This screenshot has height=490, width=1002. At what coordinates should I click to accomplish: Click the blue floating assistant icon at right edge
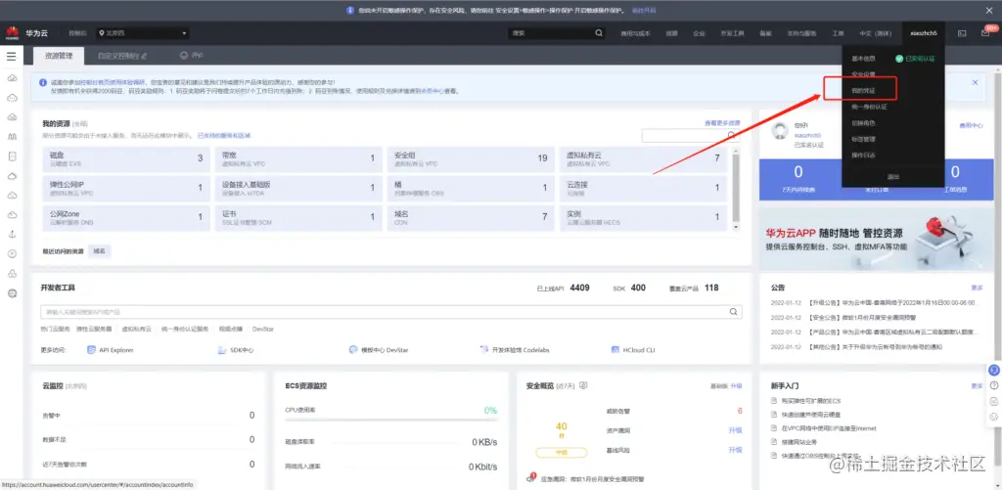coord(994,370)
